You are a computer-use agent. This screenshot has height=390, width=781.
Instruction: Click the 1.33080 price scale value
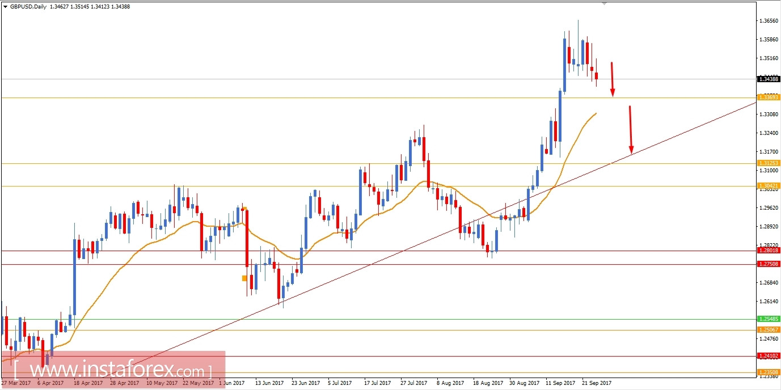(769, 115)
